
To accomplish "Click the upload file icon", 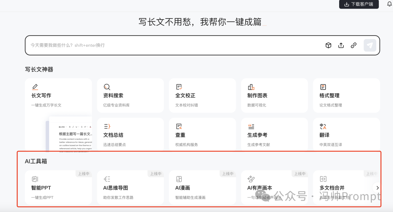I will tap(341, 45).
